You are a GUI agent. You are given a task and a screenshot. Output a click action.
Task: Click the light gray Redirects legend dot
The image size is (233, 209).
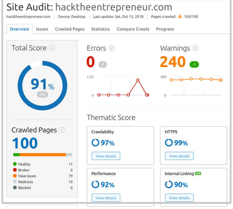pos(15,182)
